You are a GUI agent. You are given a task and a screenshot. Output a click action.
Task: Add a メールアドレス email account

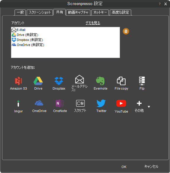point(80,83)
